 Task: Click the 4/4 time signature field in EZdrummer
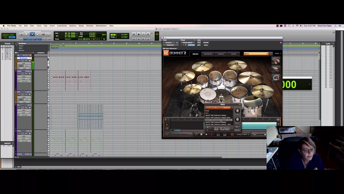[x=218, y=135]
